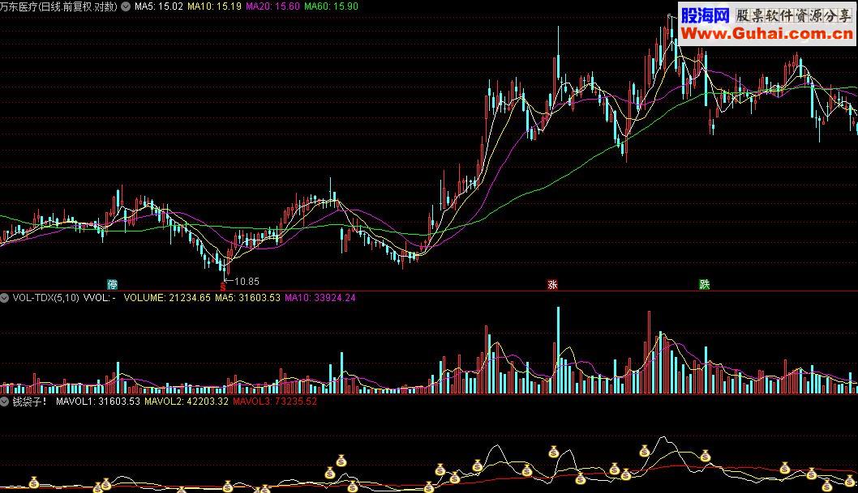Select the MA60: 15.90 label
This screenshot has height=493, width=858.
pos(331,6)
